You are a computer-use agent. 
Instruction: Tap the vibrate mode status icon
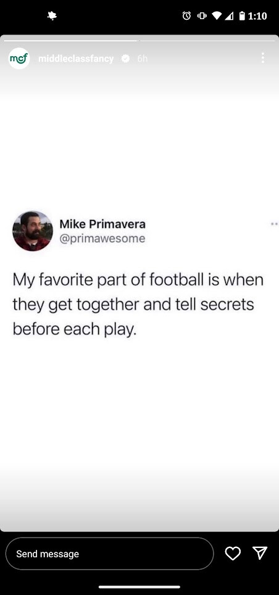point(202,15)
